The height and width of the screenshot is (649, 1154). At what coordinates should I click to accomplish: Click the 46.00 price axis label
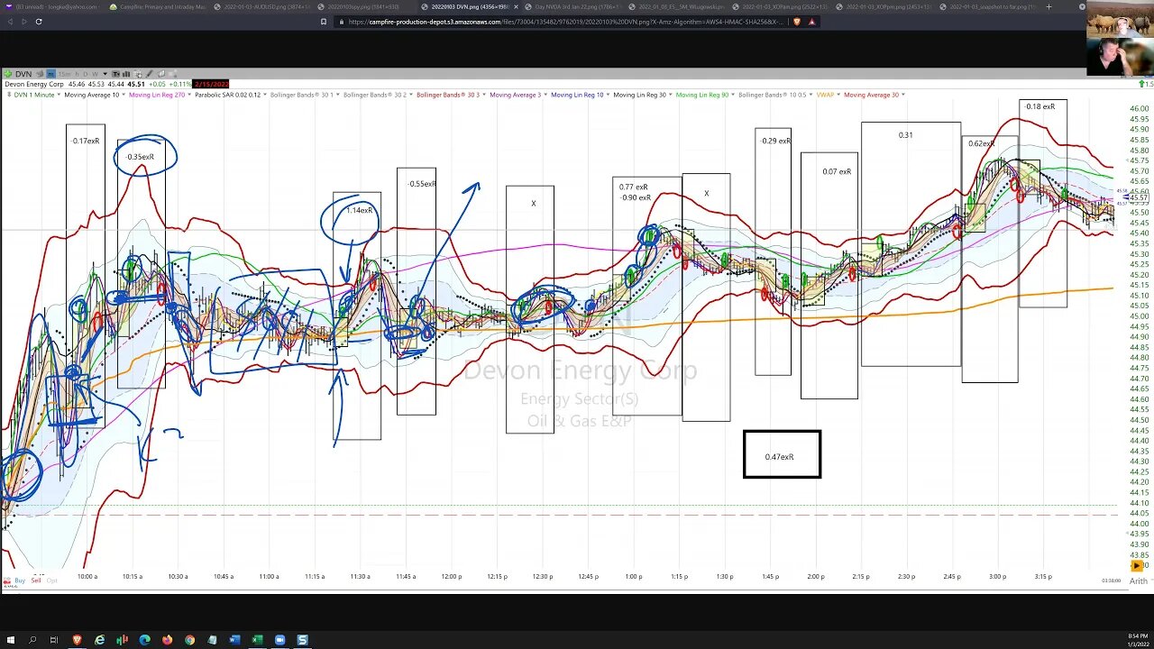pyautogui.click(x=1139, y=109)
